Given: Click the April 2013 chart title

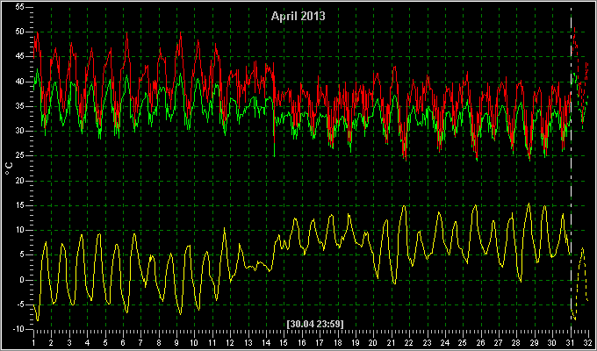Looking at the screenshot, I should pos(298,17).
